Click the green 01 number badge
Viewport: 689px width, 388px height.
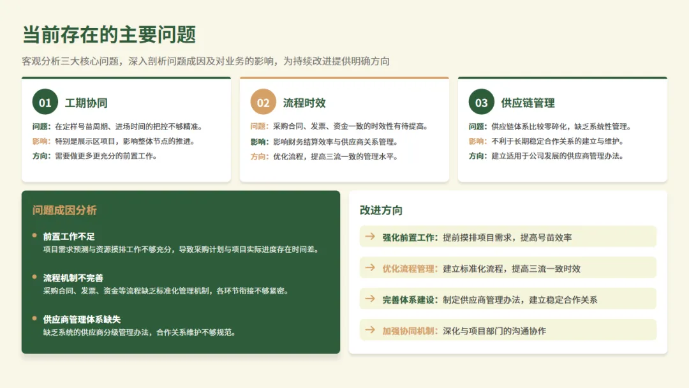pos(45,101)
